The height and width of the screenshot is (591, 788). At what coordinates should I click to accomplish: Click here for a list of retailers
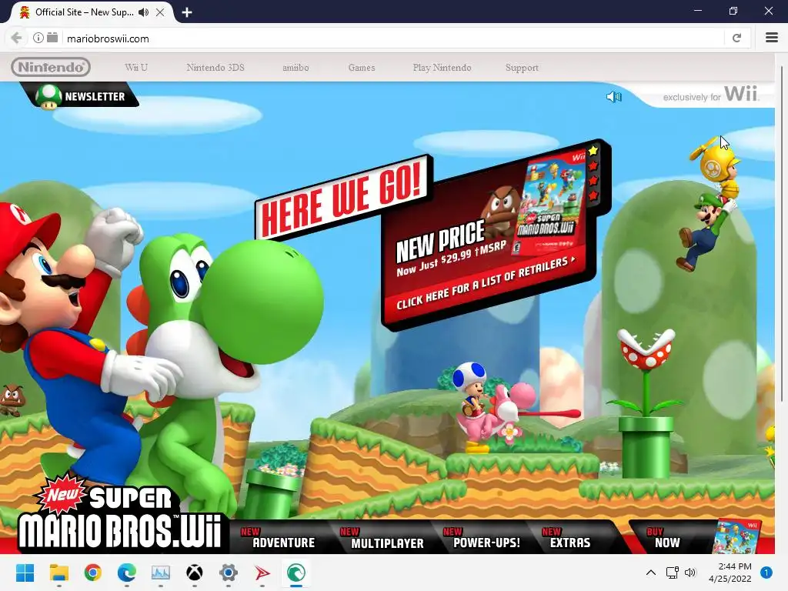(x=486, y=282)
